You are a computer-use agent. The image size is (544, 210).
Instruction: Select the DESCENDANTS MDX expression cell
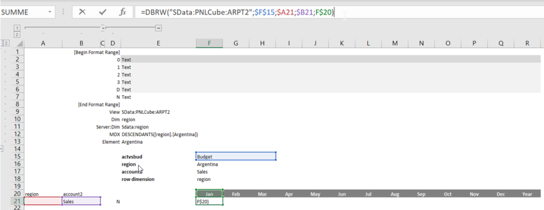coord(160,135)
